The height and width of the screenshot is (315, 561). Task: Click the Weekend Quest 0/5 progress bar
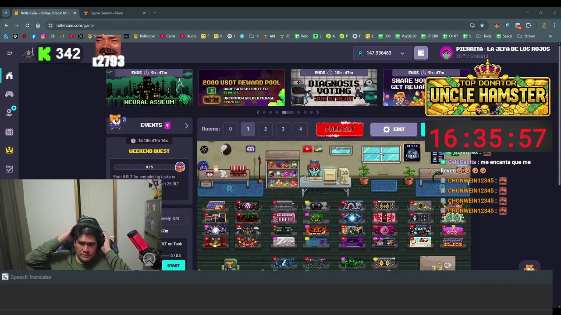coord(149,167)
